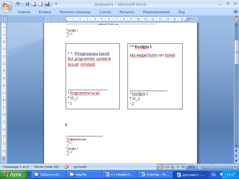The width and height of the screenshot is (239, 179).
Task: Open Word help question mark
Action: 235,11
